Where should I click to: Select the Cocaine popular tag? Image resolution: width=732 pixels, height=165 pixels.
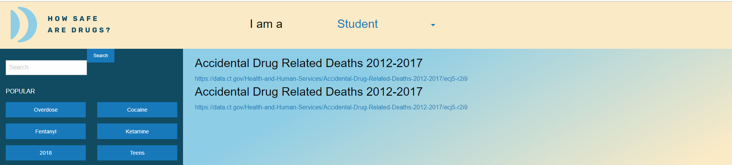(x=137, y=110)
